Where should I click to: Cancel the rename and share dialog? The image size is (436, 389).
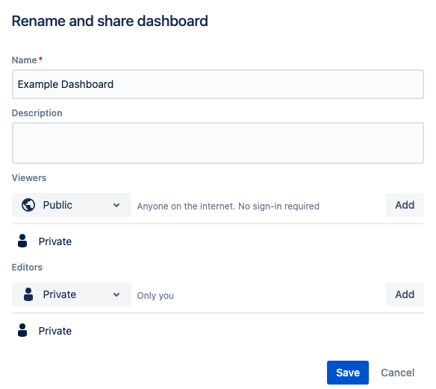pyautogui.click(x=398, y=373)
